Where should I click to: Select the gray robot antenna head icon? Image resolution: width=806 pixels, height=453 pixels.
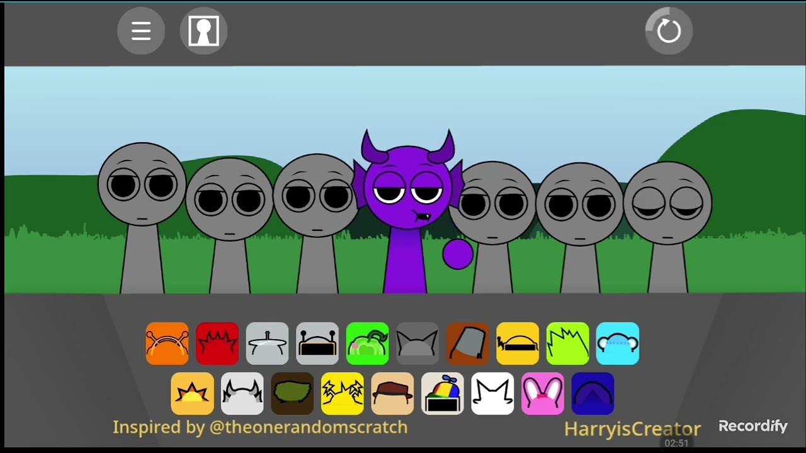pos(317,344)
